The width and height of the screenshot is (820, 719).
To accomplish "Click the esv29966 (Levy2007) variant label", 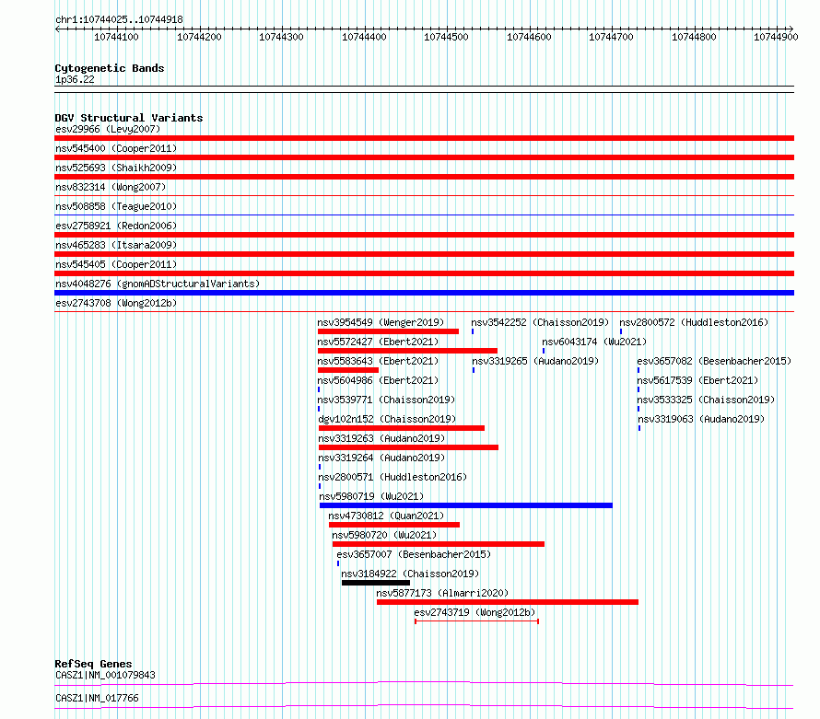I will [108, 129].
